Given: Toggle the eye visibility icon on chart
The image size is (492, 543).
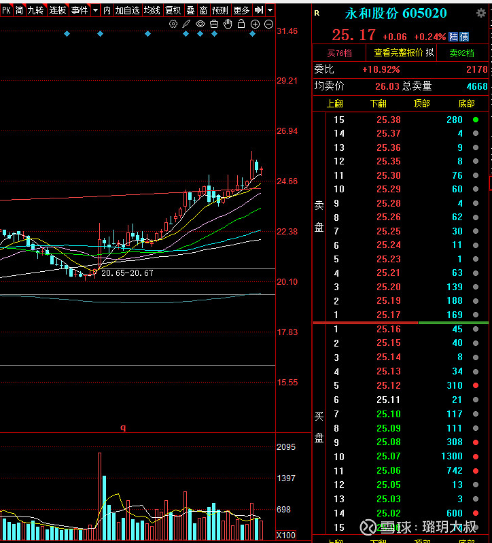Looking at the screenshot, I should click(x=200, y=24).
